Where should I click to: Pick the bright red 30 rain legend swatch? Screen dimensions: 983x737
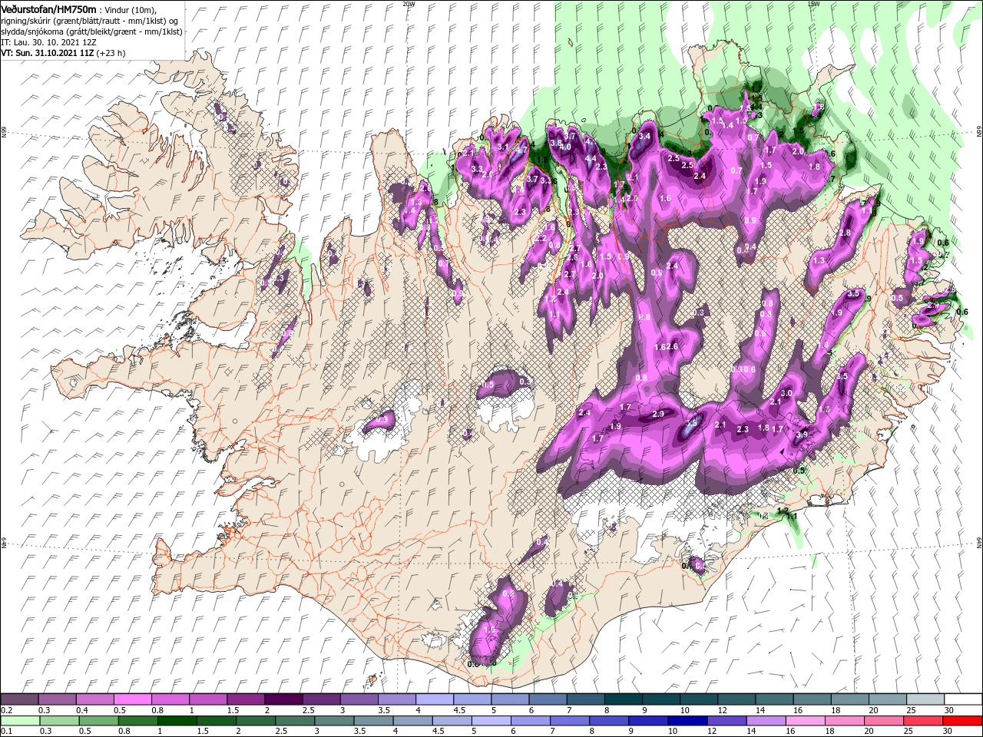pos(961,721)
